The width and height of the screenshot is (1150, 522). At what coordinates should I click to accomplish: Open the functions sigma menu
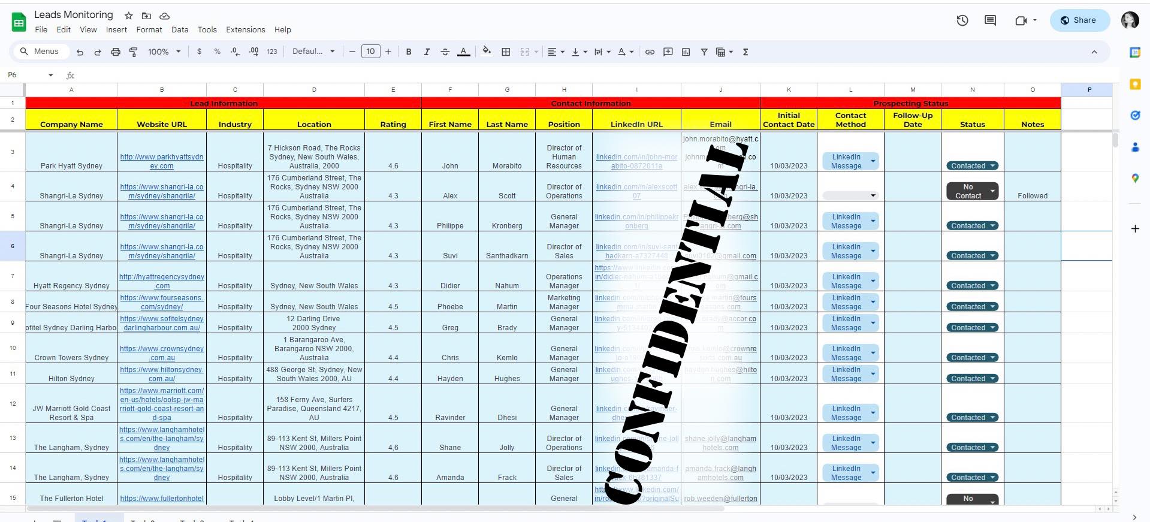745,52
